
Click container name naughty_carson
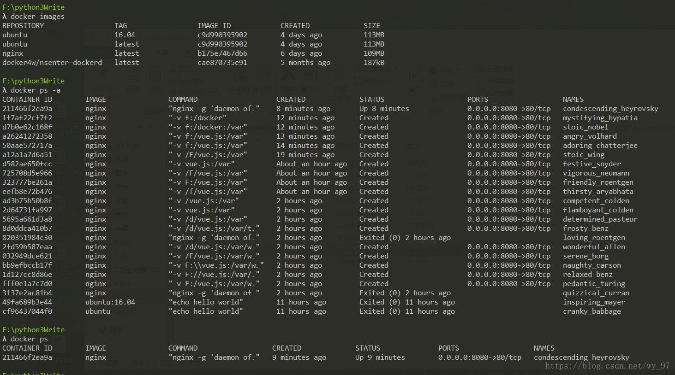(x=592, y=265)
